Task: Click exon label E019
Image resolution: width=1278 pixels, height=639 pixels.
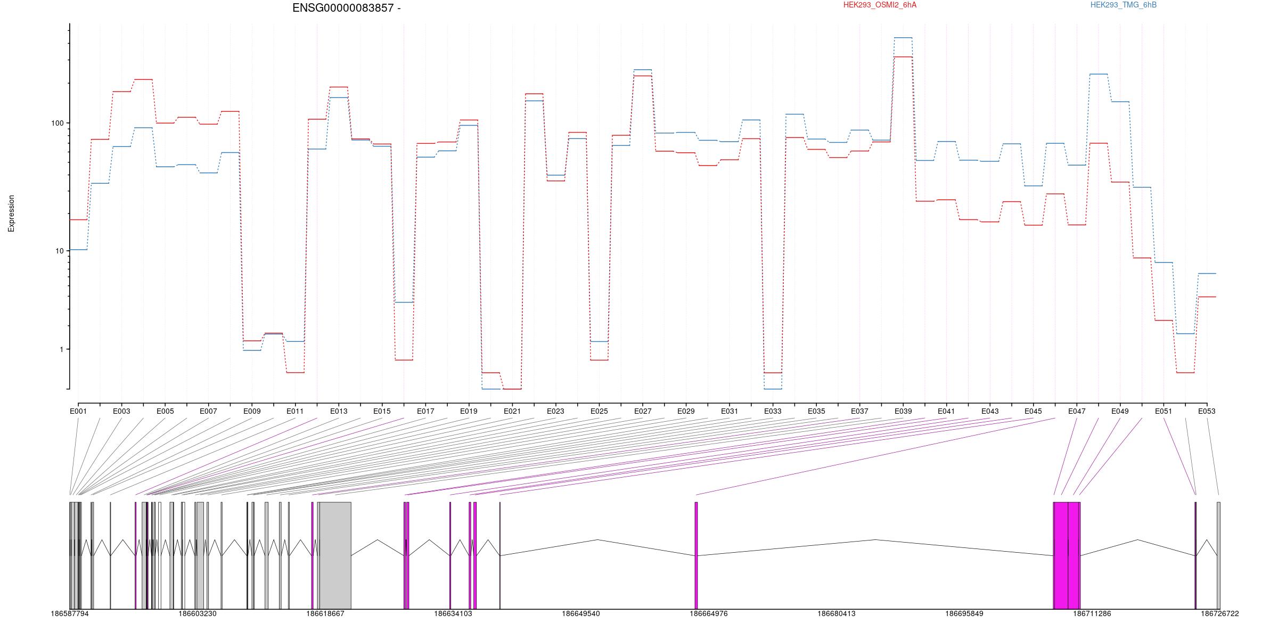Action: pos(469,411)
